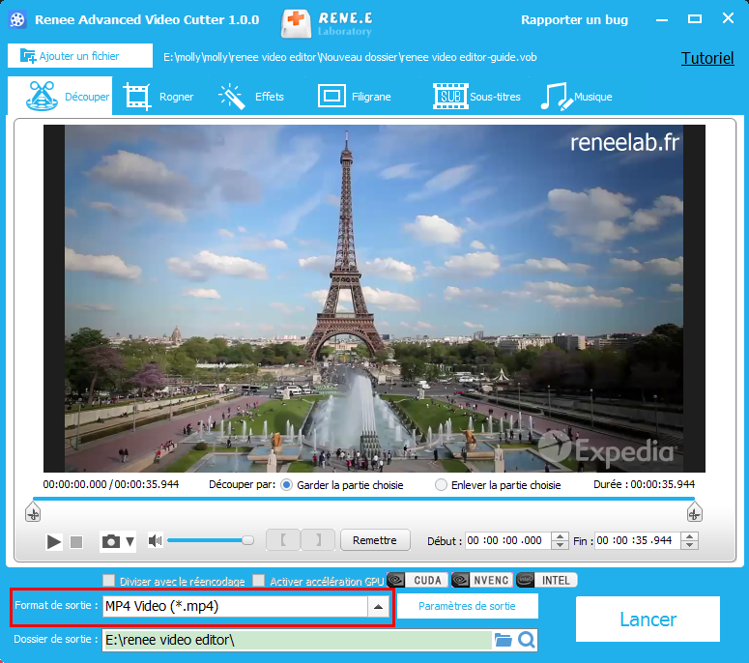Image resolution: width=749 pixels, height=663 pixels.
Task: Click the left timeline start marker
Action: [33, 513]
